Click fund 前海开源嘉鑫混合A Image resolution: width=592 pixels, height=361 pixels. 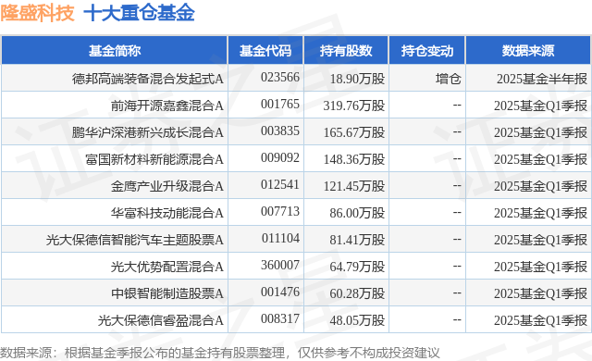pyautogui.click(x=166, y=106)
